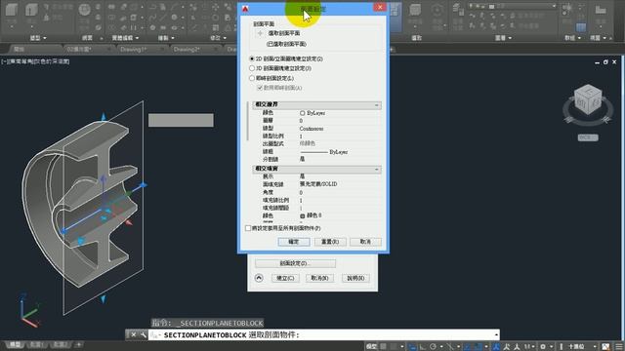Open the Layers panel dropdown in ribbon
The width and height of the screenshot is (625, 351).
(503, 38)
